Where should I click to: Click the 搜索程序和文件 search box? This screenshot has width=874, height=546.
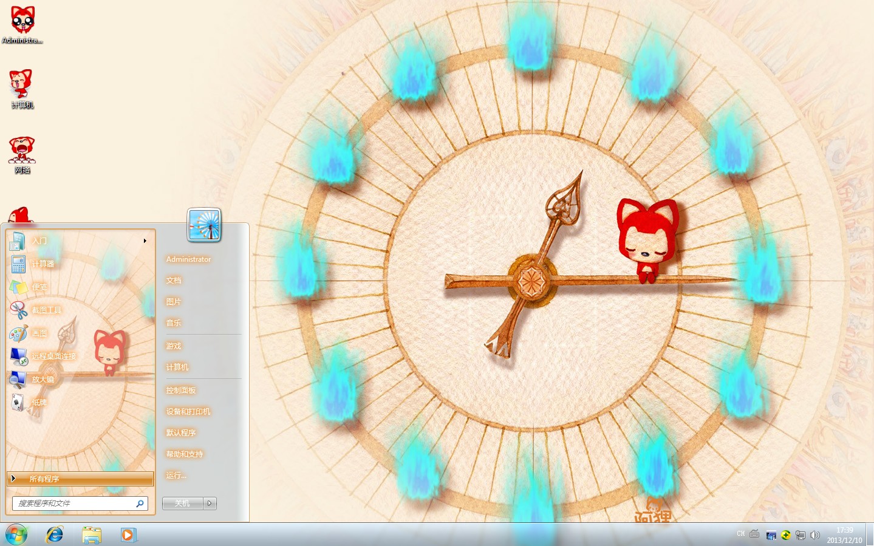click(x=80, y=503)
